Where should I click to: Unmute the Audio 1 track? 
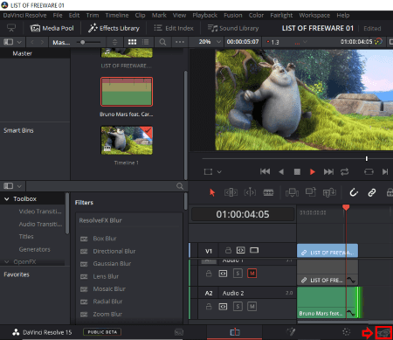coord(252,274)
